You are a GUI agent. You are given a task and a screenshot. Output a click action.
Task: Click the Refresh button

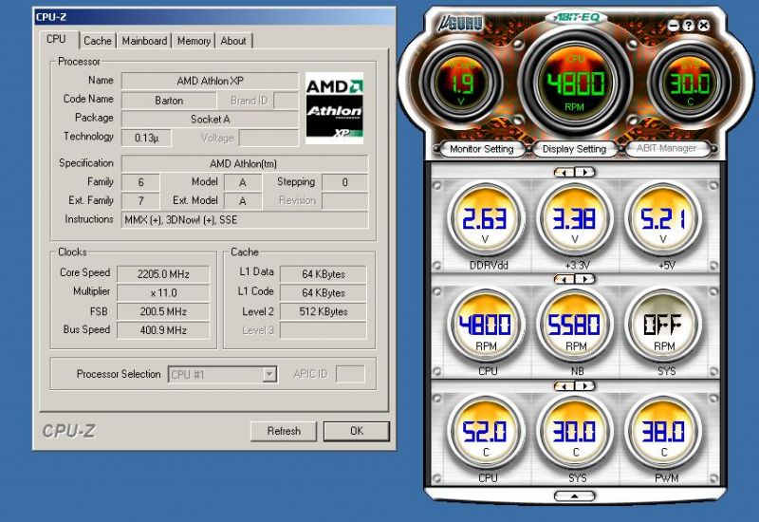(284, 431)
